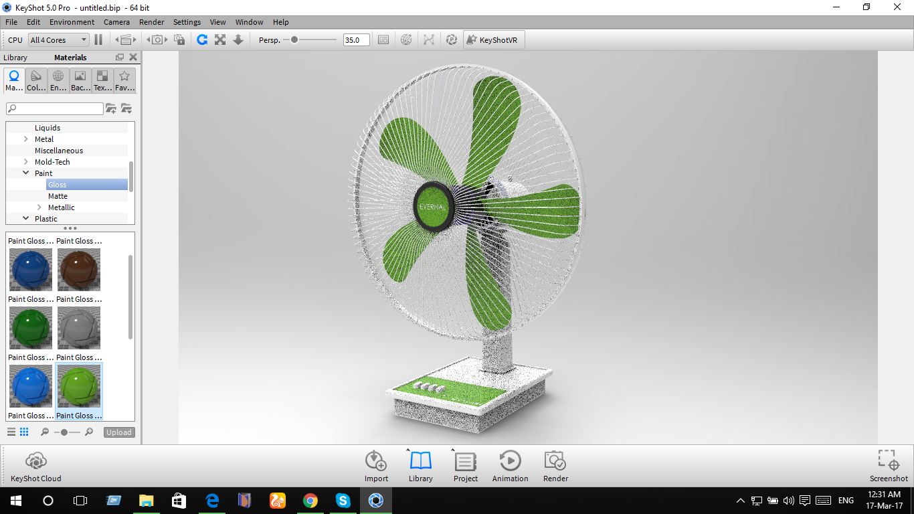The height and width of the screenshot is (514, 914).
Task: Open the Render dialog
Action: coord(555,466)
